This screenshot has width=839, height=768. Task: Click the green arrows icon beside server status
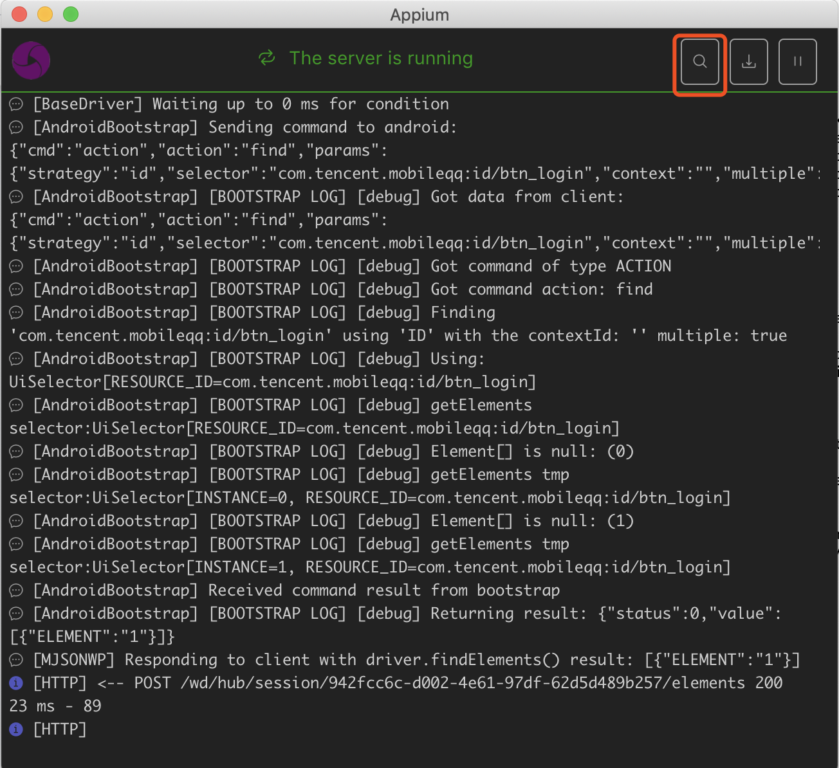point(267,58)
